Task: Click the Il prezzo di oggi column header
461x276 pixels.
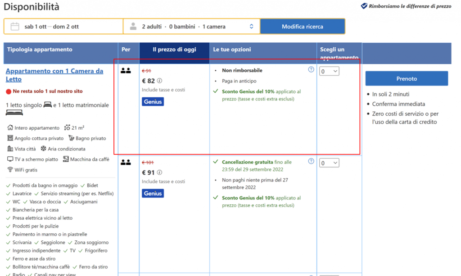Action: click(174, 50)
